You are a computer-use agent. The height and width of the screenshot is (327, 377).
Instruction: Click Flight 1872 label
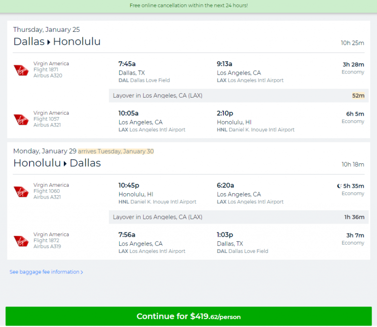pyautogui.click(x=46, y=241)
